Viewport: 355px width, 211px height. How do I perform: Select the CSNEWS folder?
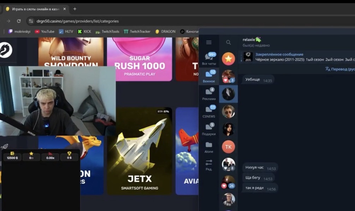[209, 111]
